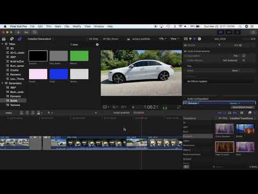Open macOS Spotlight search
Screen dimensions: 258x194
coord(240,26)
